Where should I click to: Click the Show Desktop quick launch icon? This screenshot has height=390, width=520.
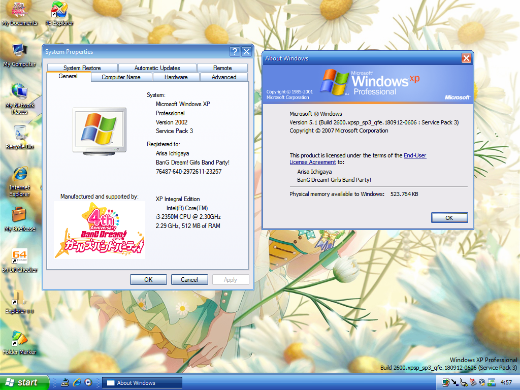point(66,382)
